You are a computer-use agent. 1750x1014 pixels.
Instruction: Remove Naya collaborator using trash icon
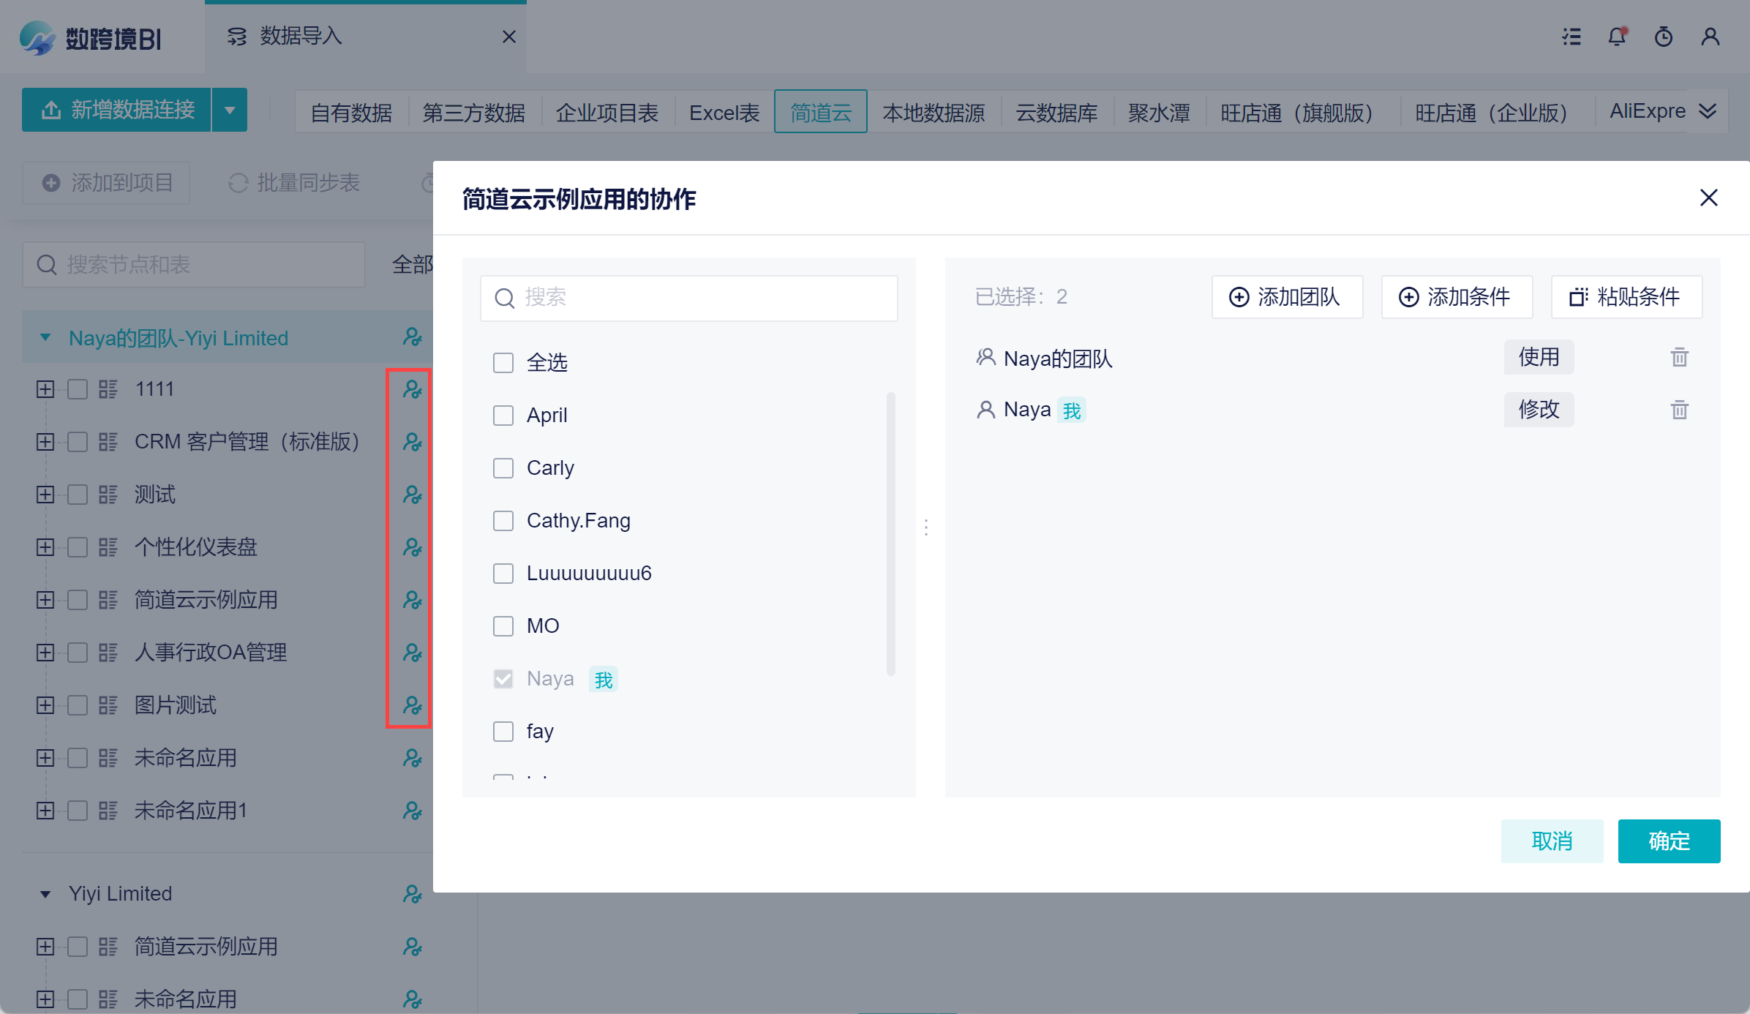pyautogui.click(x=1679, y=410)
